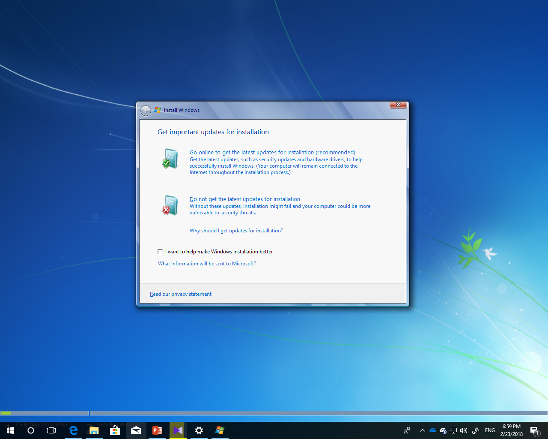The width and height of the screenshot is (548, 439).
Task: Click the Show Desktop sliver at taskbar end
Action: (547, 430)
